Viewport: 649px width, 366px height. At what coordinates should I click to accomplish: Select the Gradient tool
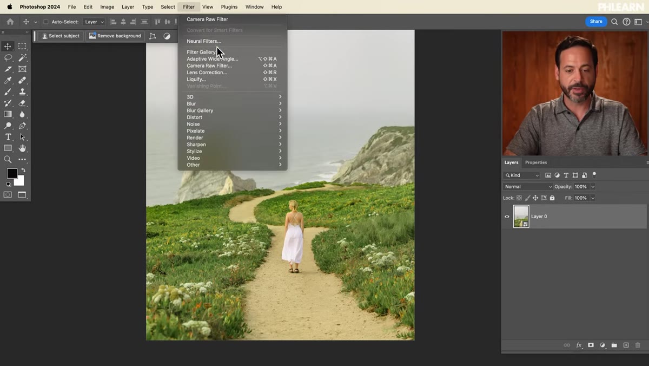pos(8,114)
